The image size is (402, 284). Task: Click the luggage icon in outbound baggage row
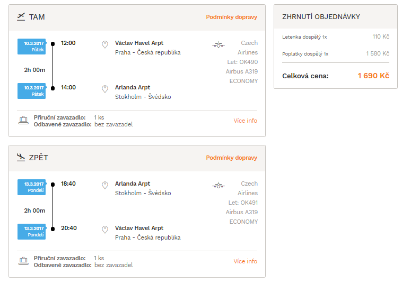coord(23,121)
